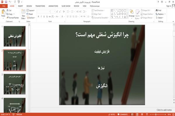Switch to the ANIMATIONS tab
Screen dimensions: 175x116
pyautogui.click(x=53, y=6)
